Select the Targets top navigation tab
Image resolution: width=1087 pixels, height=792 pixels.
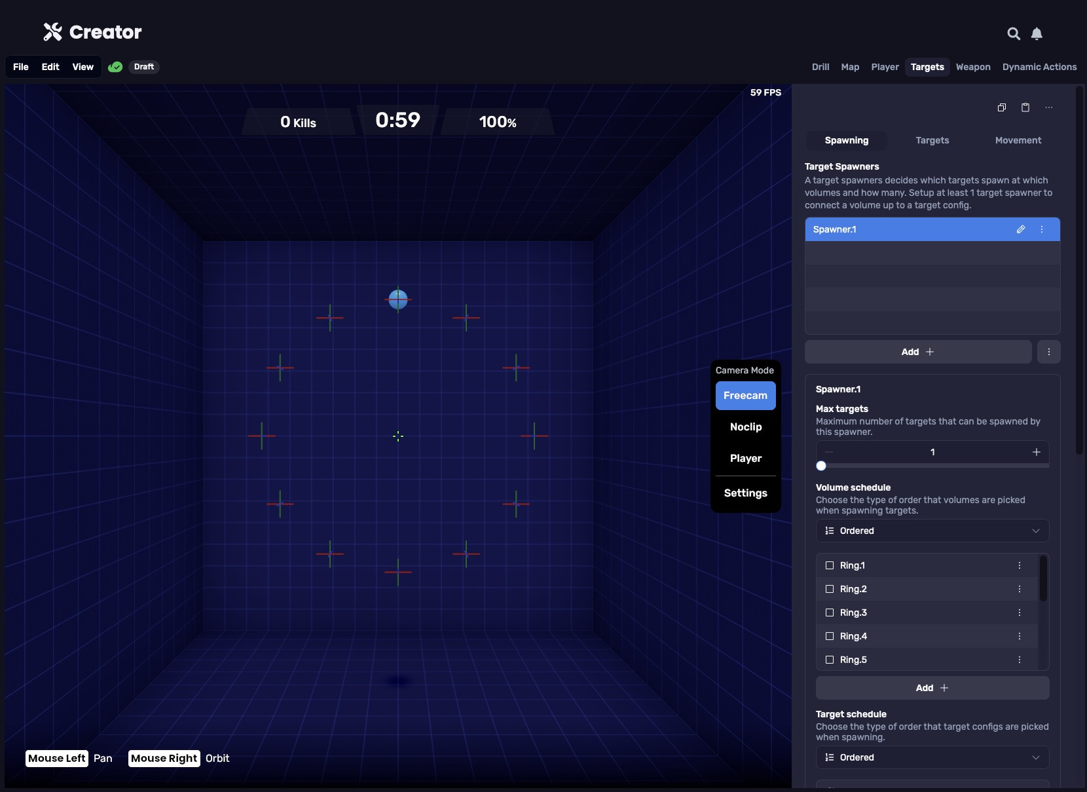927,67
